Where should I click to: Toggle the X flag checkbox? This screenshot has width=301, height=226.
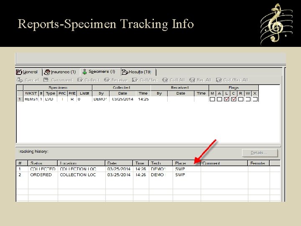(x=255, y=99)
